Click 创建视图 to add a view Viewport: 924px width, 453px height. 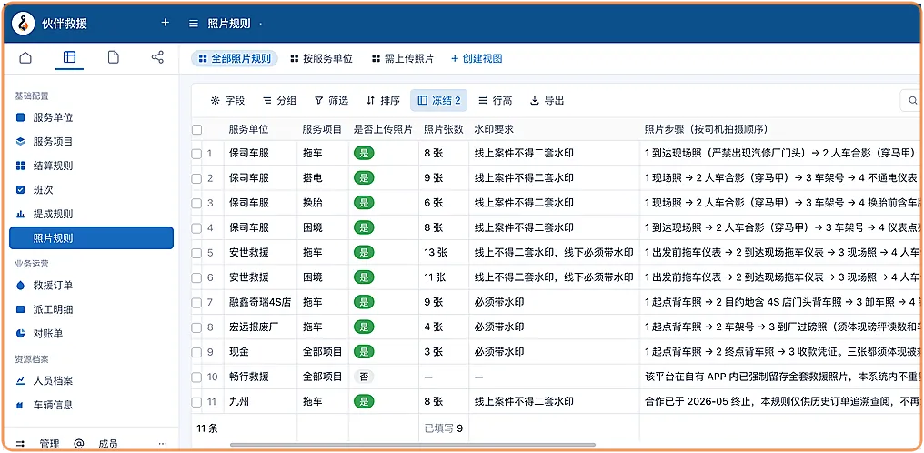(477, 58)
